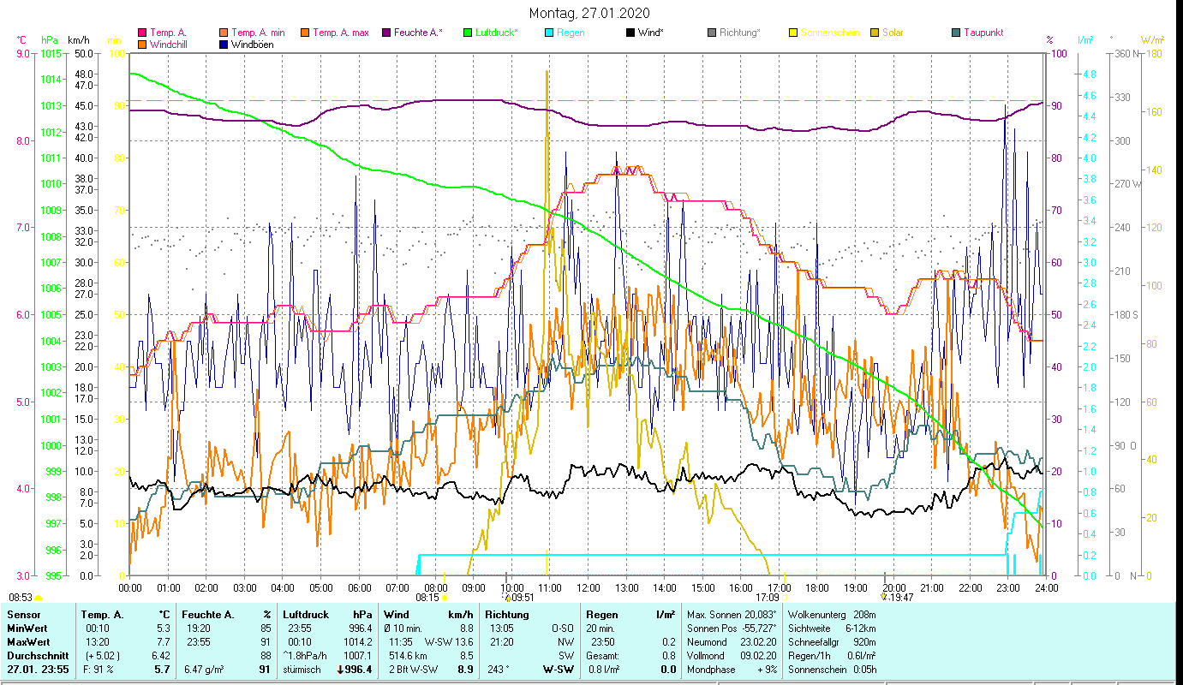Image resolution: width=1183 pixels, height=685 pixels.
Task: Click the sun icon next to 08:53
Action: click(39, 598)
